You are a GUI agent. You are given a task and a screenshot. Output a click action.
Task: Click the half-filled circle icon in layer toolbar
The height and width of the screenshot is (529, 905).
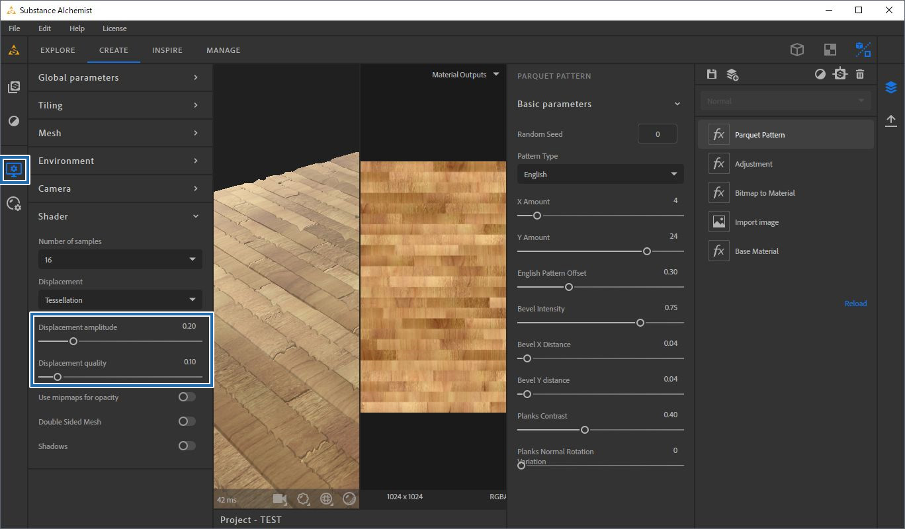[820, 74]
